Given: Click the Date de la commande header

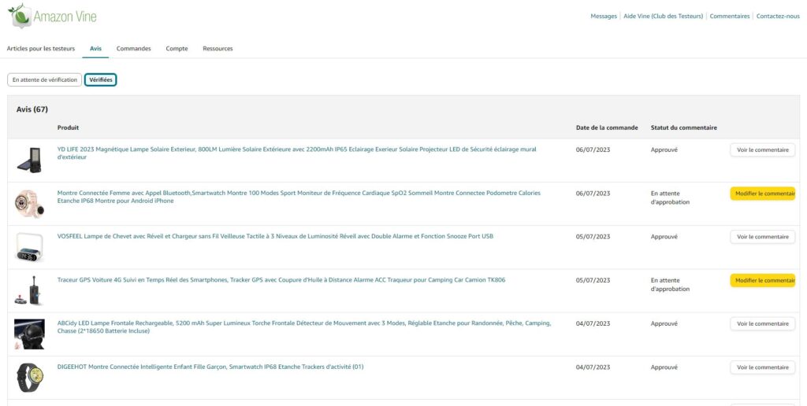Looking at the screenshot, I should pos(607,127).
